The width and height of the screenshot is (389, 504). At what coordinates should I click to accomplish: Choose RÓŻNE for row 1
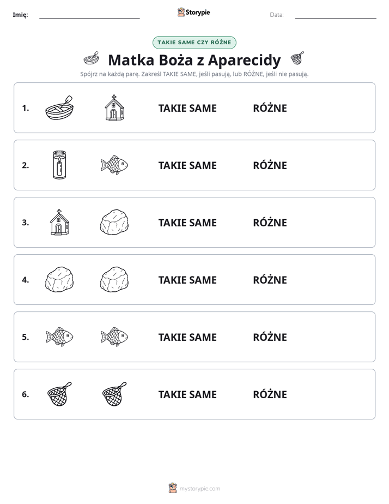[270, 108]
